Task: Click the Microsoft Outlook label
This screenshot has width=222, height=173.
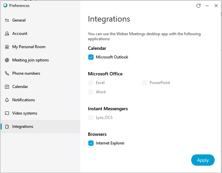Action: click(x=112, y=57)
